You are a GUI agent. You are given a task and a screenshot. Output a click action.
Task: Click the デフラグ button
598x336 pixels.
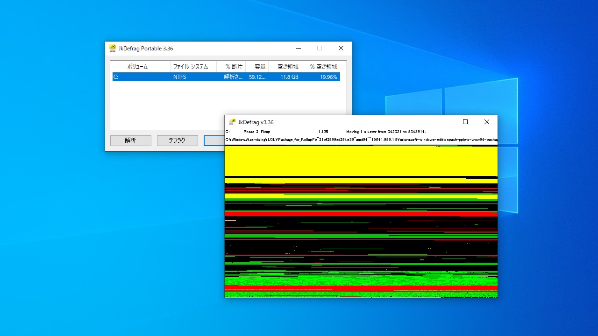[178, 140]
